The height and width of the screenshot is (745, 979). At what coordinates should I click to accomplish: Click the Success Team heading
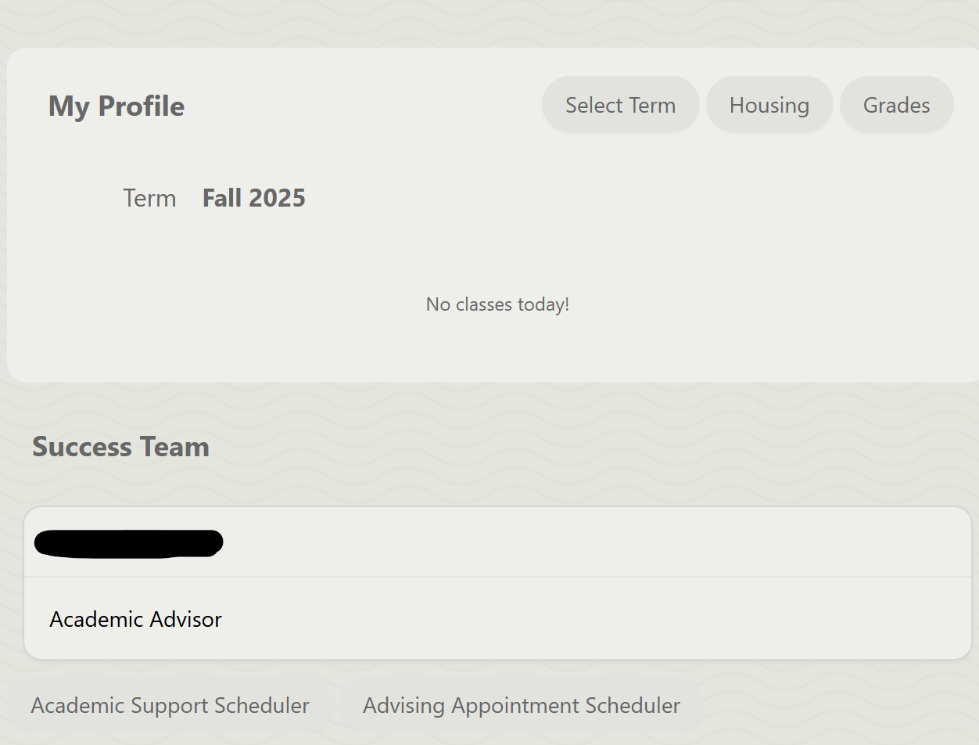(120, 446)
